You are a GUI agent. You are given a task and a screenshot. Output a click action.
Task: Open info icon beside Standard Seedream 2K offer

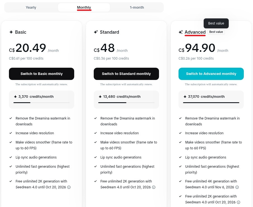[x=154, y=187]
